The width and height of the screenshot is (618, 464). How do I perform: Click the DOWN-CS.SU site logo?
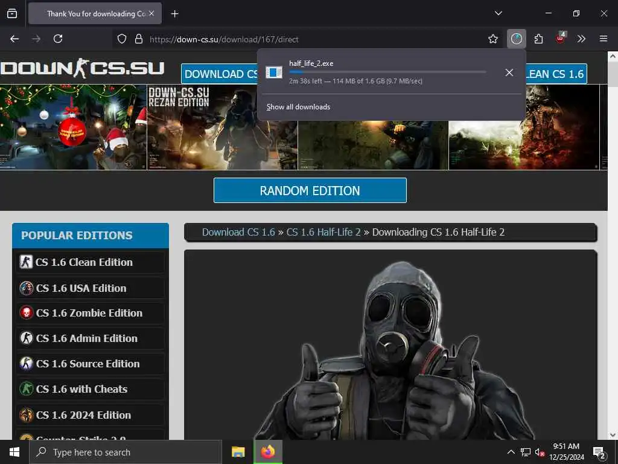pos(81,68)
